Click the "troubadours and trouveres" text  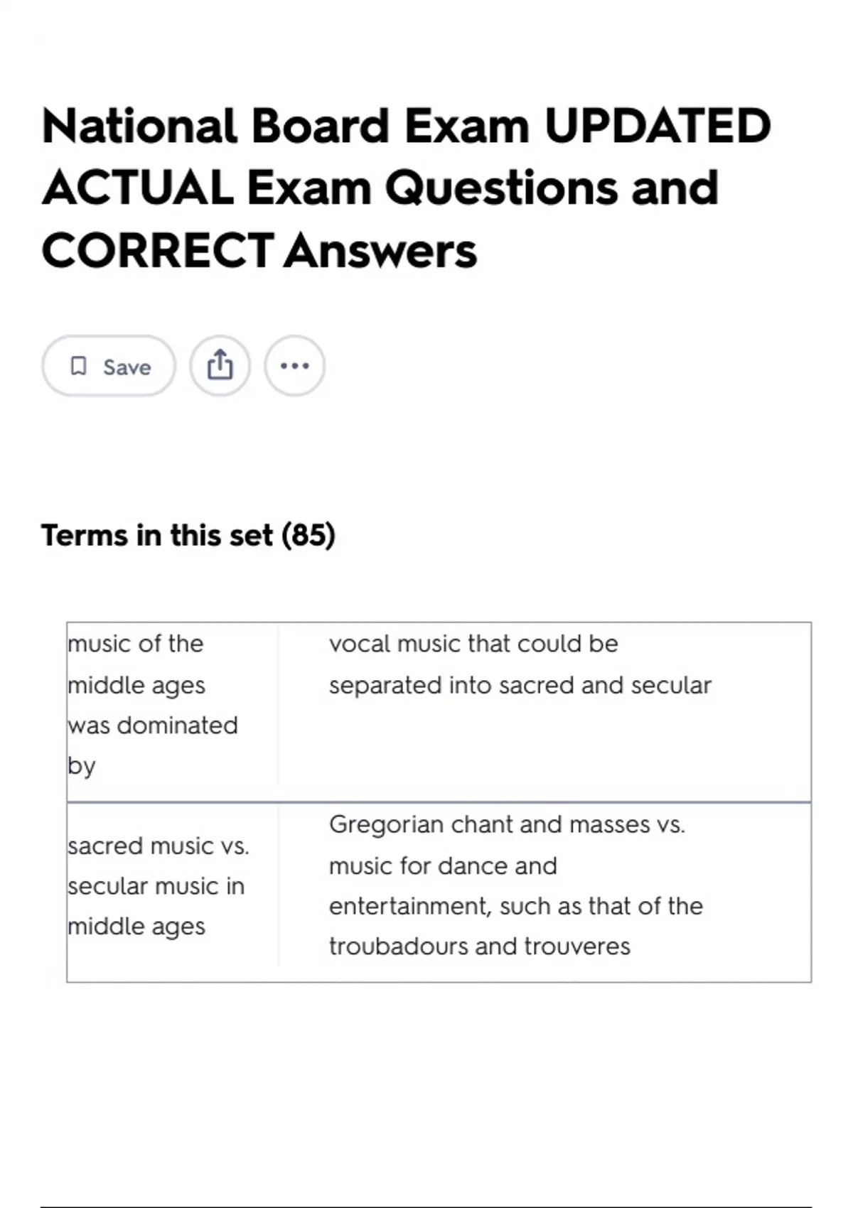(479, 947)
